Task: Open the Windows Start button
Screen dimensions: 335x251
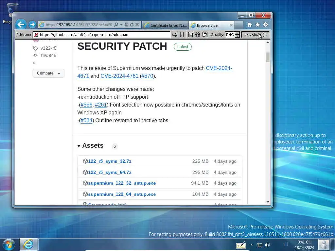Action: 9,244
